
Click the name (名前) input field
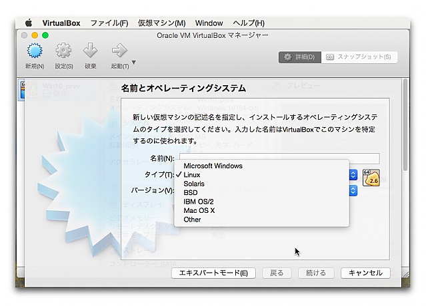tap(279, 158)
